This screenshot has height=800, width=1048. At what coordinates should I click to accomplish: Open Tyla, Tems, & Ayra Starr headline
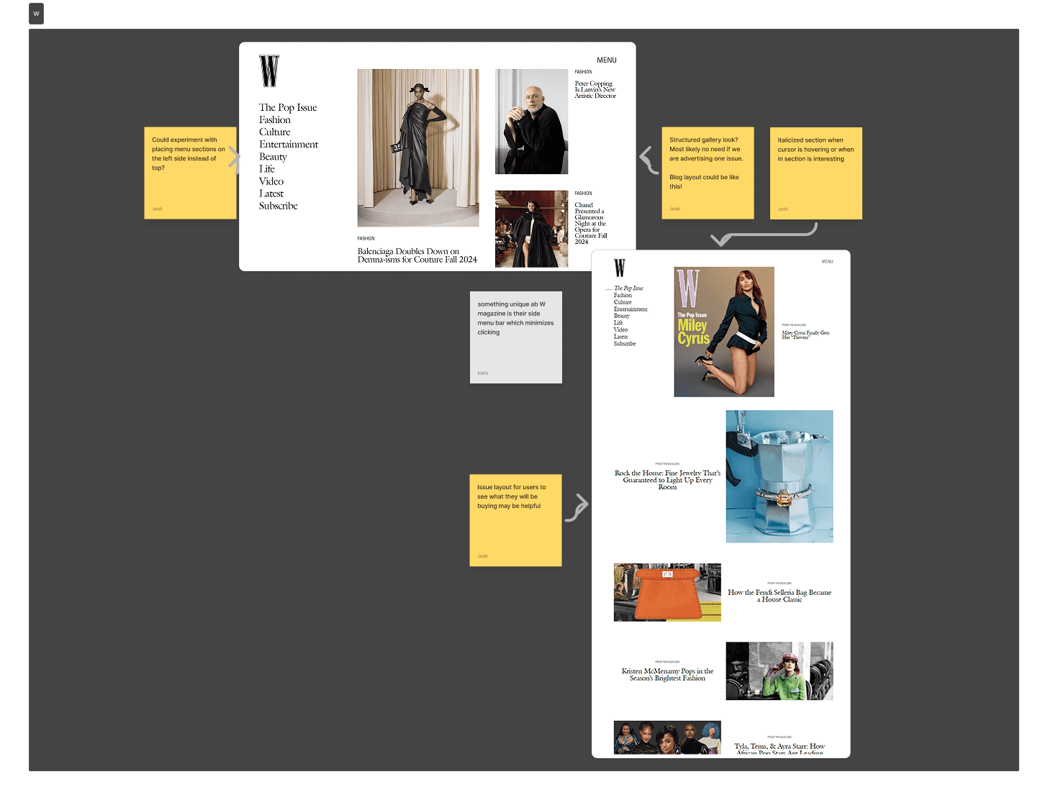780,749
